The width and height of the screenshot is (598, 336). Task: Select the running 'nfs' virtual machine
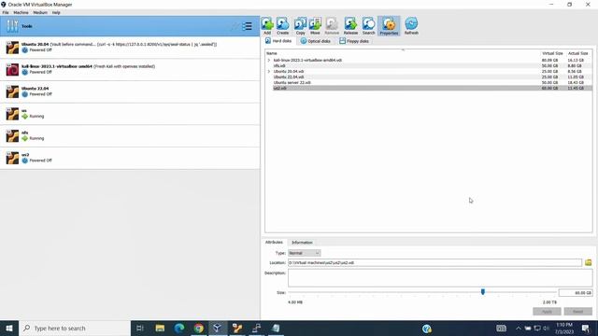coord(130,135)
